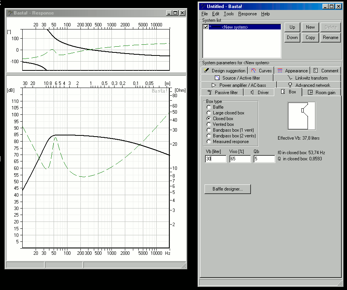347x290 pixels.
Task: Click the Vb liter input field
Action: point(216,159)
